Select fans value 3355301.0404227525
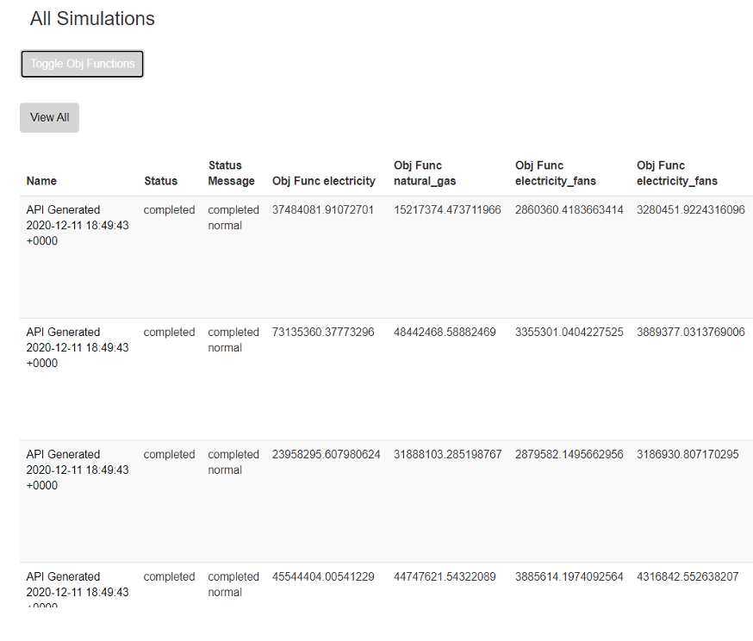753x641 pixels. coord(569,333)
